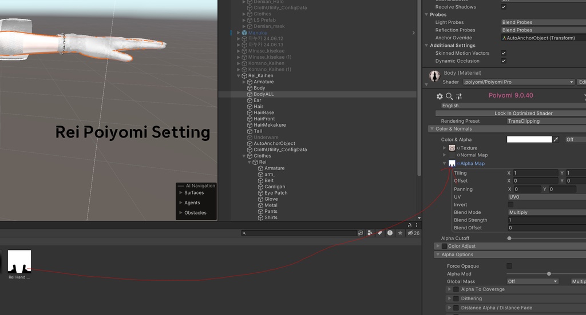The image size is (586, 315).
Task: Expand Manuka prefab arrow in hierarchy
Action: [239, 33]
